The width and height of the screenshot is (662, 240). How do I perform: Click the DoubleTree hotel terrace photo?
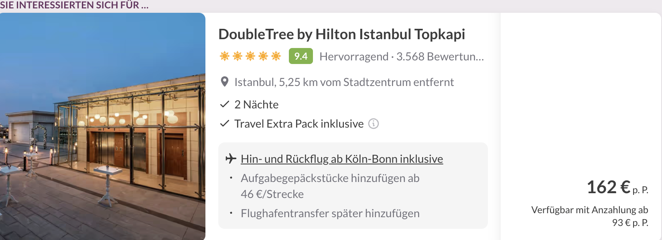(103, 126)
